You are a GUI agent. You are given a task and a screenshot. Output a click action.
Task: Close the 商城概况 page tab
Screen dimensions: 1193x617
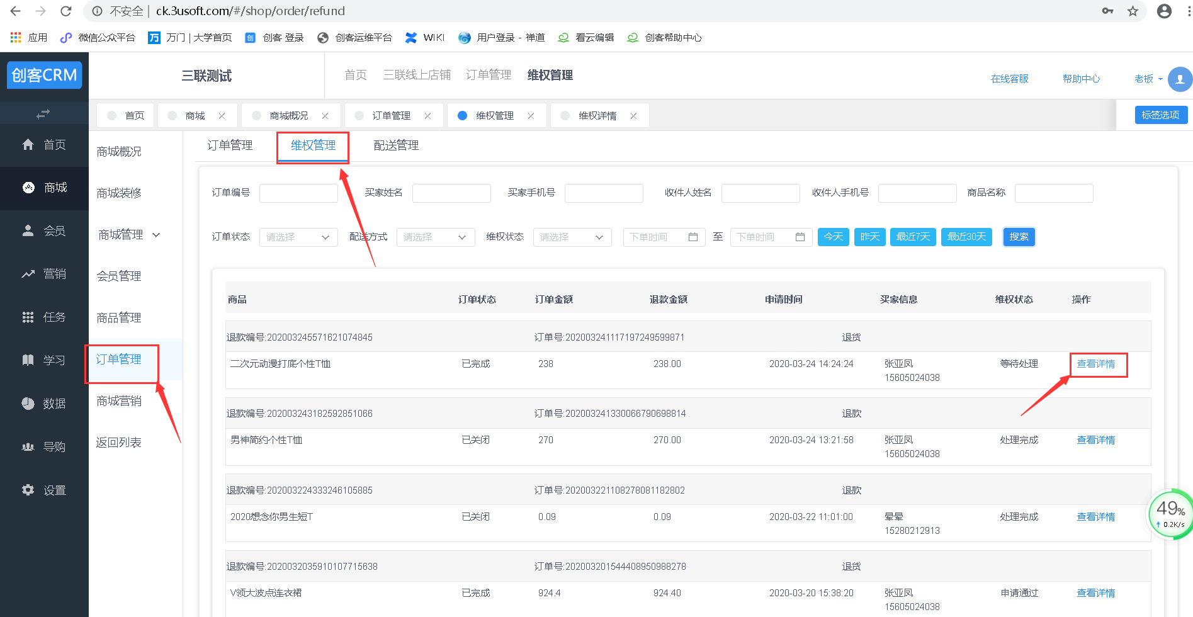(x=325, y=116)
